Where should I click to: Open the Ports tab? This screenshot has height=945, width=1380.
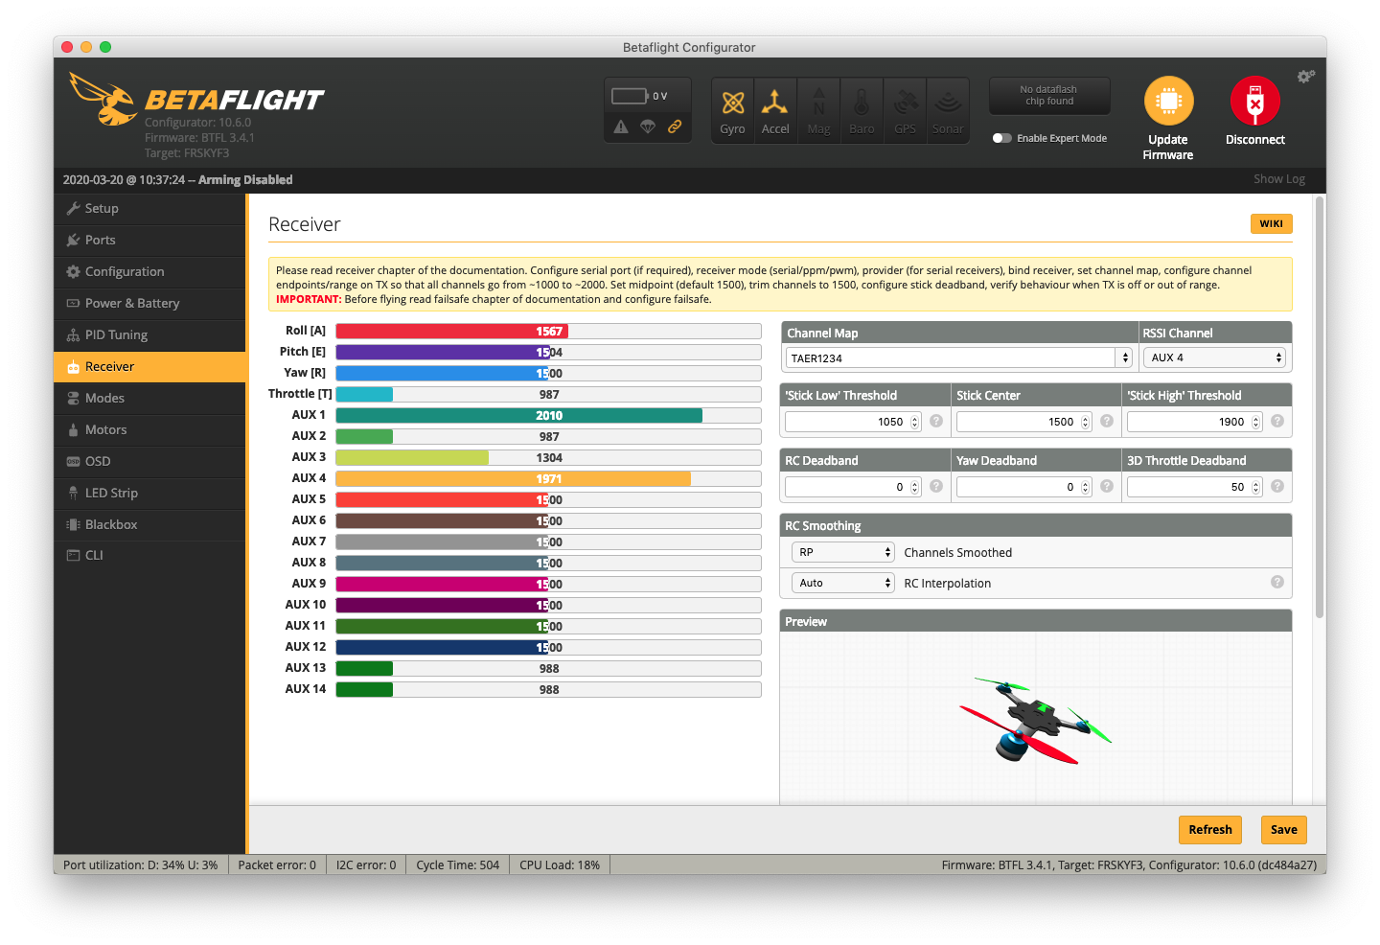(x=149, y=240)
